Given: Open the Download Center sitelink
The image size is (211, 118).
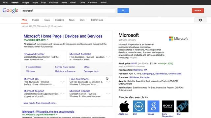Looking at the screenshot, I should tap(34, 54).
